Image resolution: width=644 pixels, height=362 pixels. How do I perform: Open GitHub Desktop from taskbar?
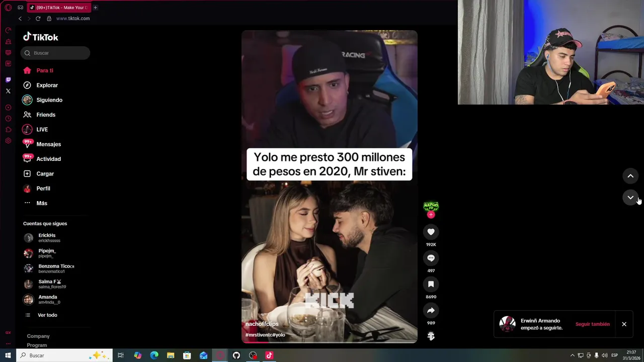[x=236, y=355]
